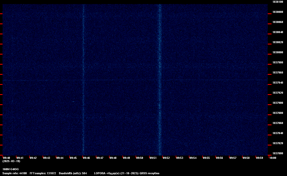The image size is (287, 176).
Task: Select the 1838080 frequency label
Action: (x=278, y=12)
